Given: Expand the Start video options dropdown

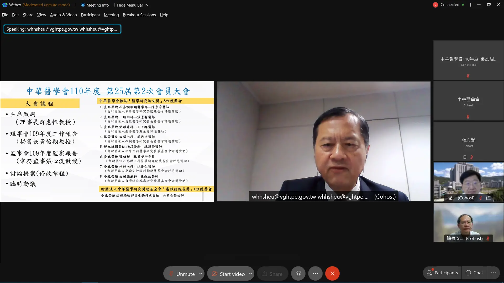Looking at the screenshot, I should (250, 273).
